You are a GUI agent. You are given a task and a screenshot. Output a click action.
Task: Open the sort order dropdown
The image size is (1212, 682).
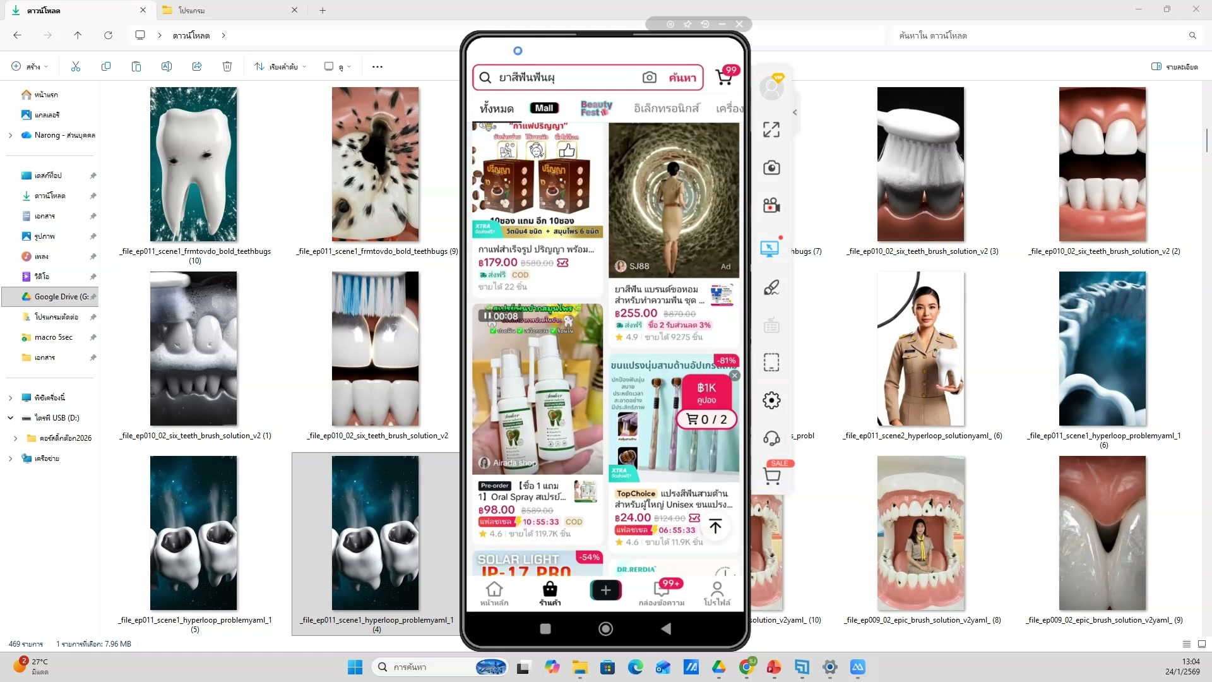click(280, 66)
